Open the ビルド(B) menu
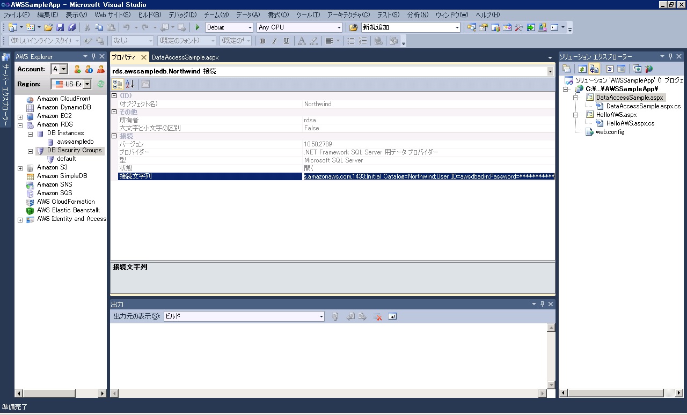This screenshot has width=687, height=415. (149, 15)
